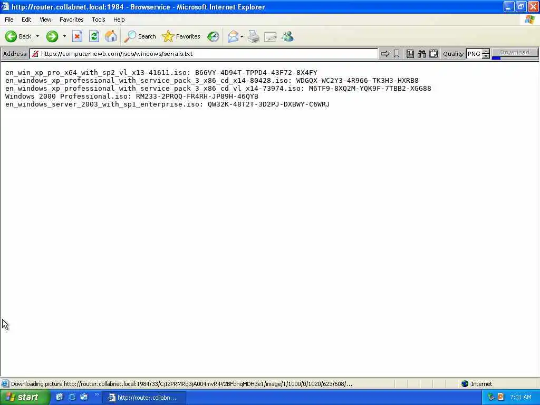Go back with the Back arrow
540x405 pixels.
pos(18,36)
